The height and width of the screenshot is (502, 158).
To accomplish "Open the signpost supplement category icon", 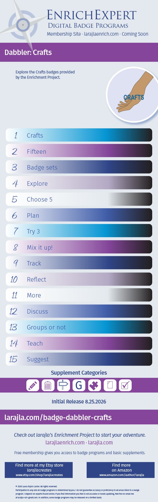I will [63, 385].
